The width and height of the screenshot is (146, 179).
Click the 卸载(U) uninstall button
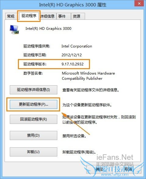point(34,152)
